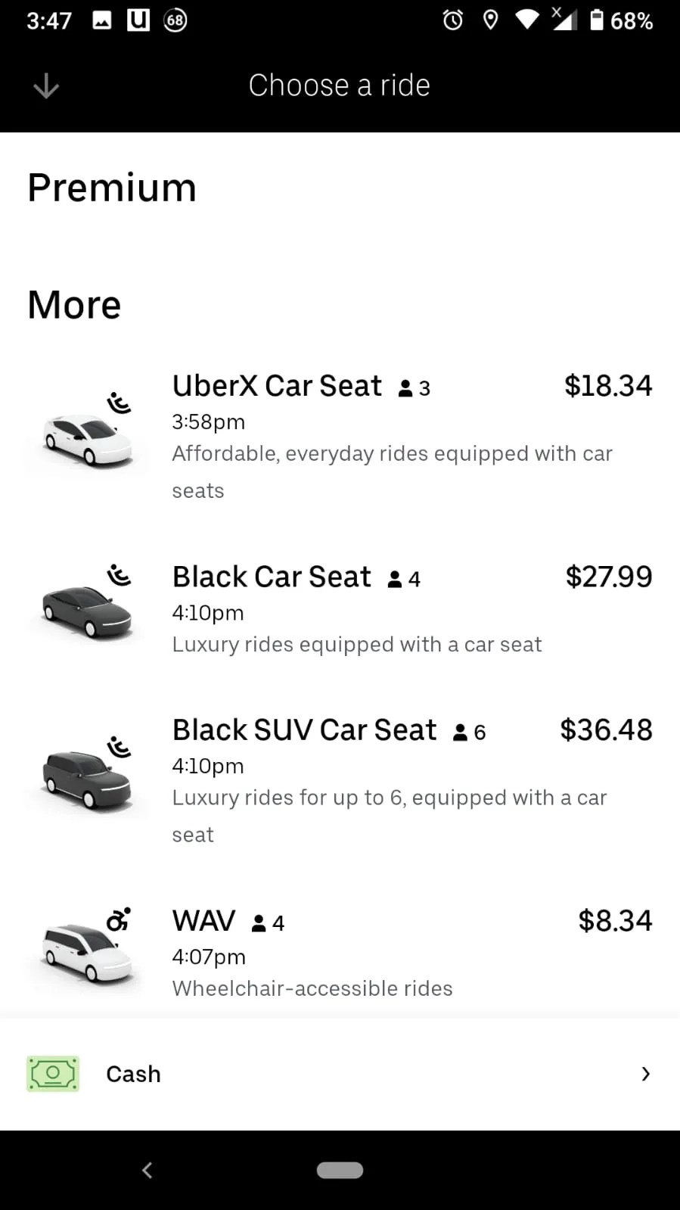Select the Black Car Seat ride name
This screenshot has height=1210, width=680.
272,577
